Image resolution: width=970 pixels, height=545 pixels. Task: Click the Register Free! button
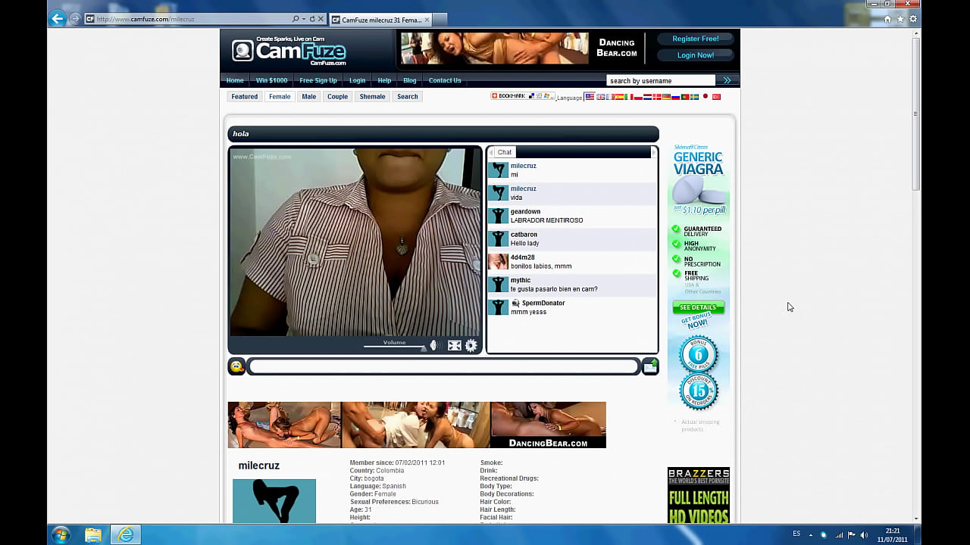tap(695, 39)
